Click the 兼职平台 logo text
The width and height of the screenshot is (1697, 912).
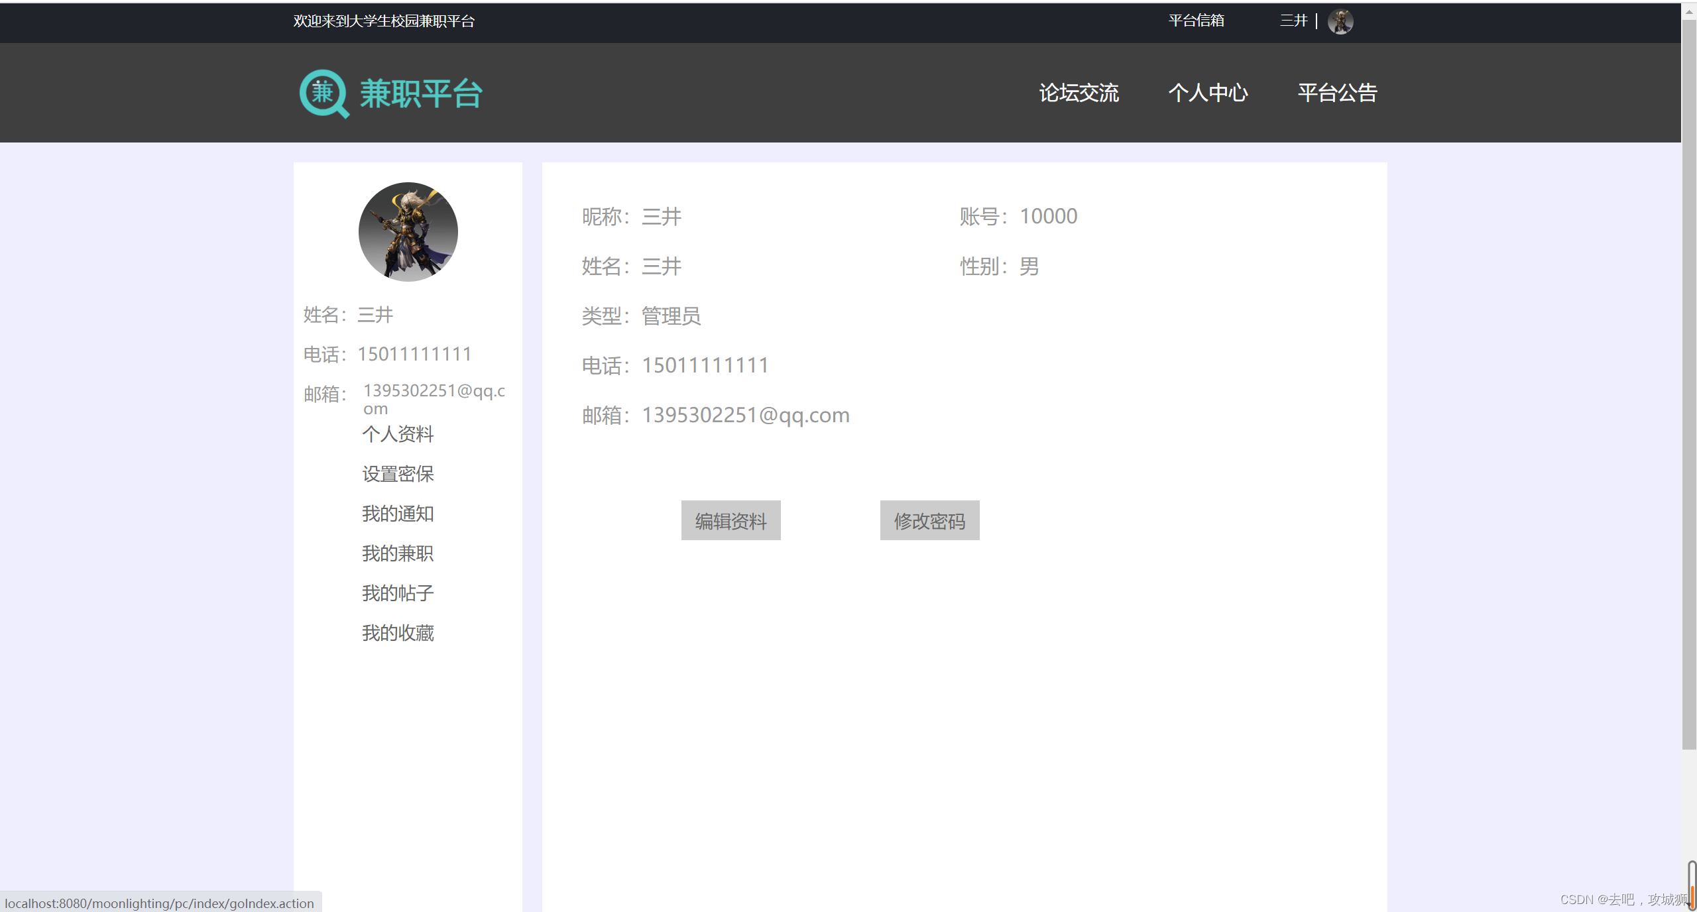421,93
